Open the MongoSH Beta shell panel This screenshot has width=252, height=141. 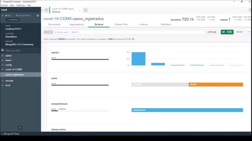click(10, 134)
